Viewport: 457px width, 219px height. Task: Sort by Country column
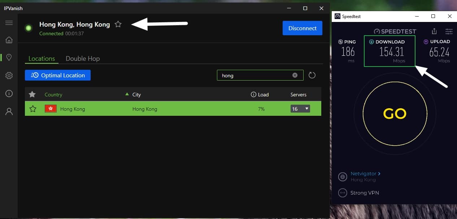(x=53, y=95)
